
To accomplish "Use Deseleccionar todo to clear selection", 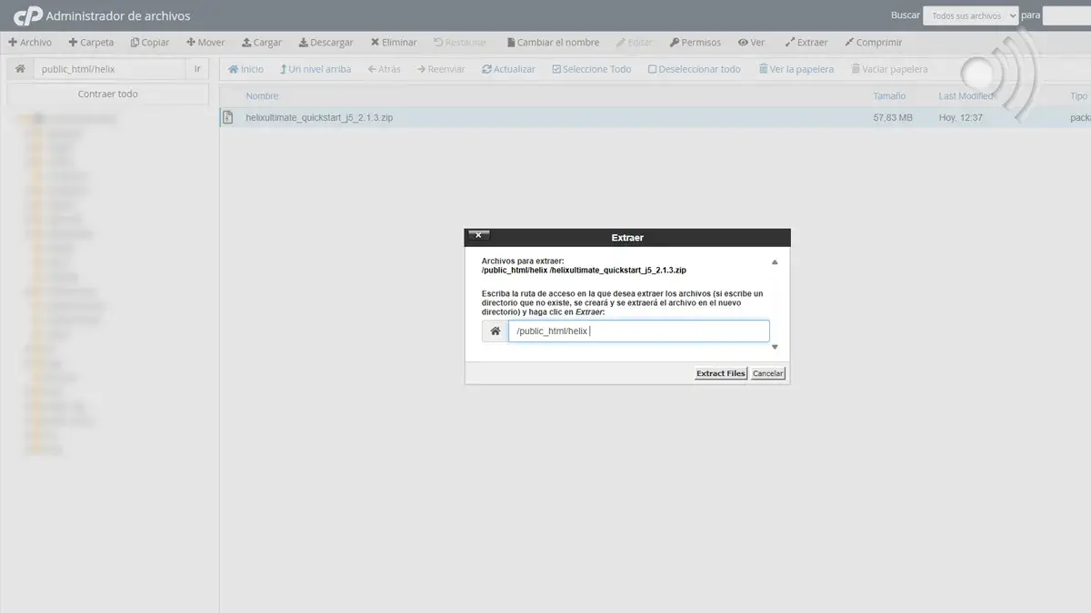I will click(x=695, y=68).
